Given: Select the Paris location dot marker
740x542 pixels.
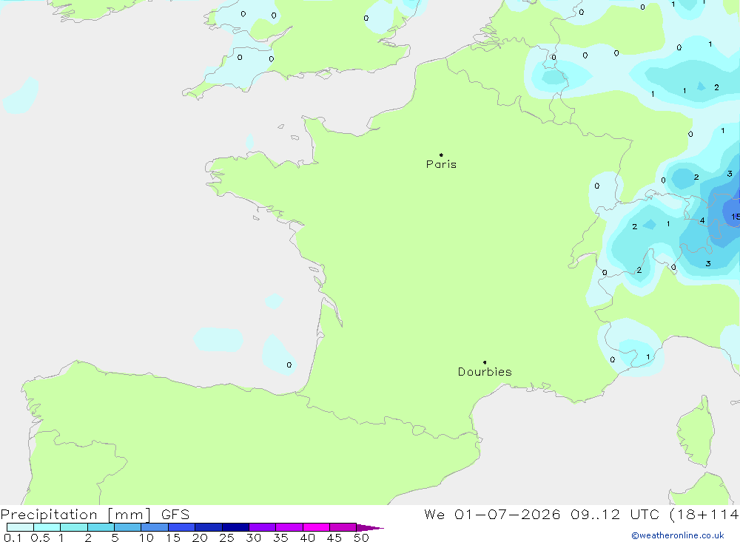Looking at the screenshot, I should (441, 155).
